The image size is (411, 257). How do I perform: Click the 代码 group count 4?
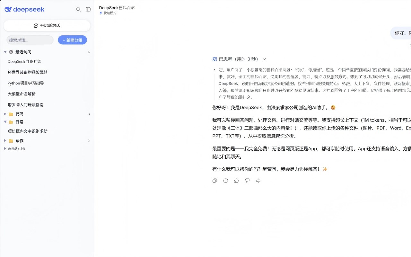click(x=89, y=114)
